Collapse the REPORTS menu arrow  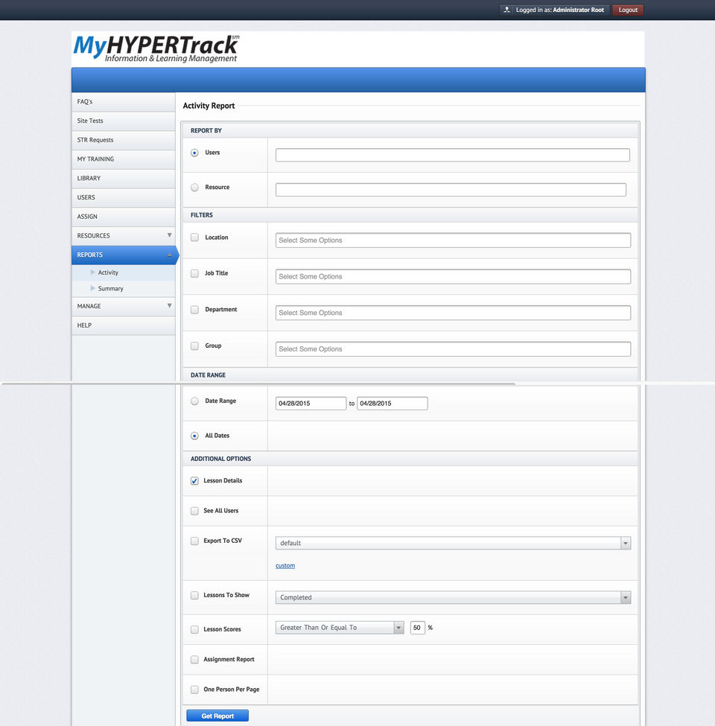coord(170,255)
